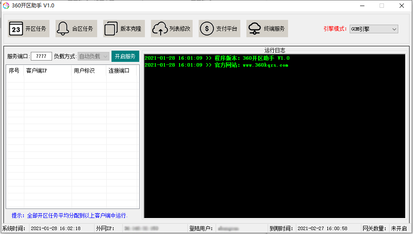Image resolution: width=413 pixels, height=234 pixels.
Task: Start the service with 开启服务 button
Action: pyautogui.click(x=125, y=56)
